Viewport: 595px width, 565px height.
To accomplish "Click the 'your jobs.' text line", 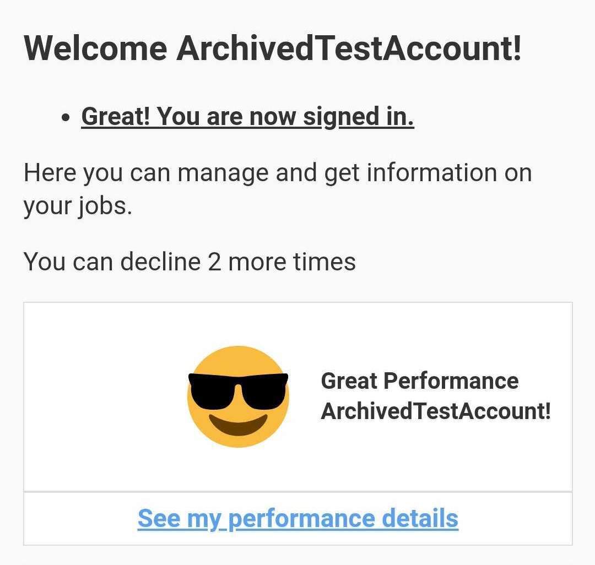I will pyautogui.click(x=78, y=207).
